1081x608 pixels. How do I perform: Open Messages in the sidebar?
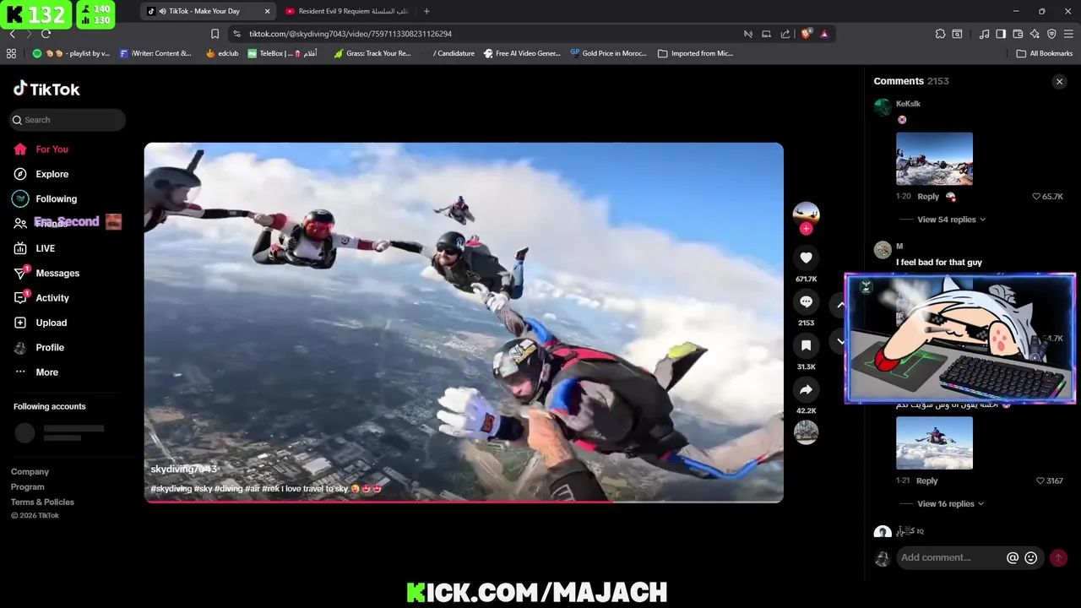pyautogui.click(x=57, y=273)
